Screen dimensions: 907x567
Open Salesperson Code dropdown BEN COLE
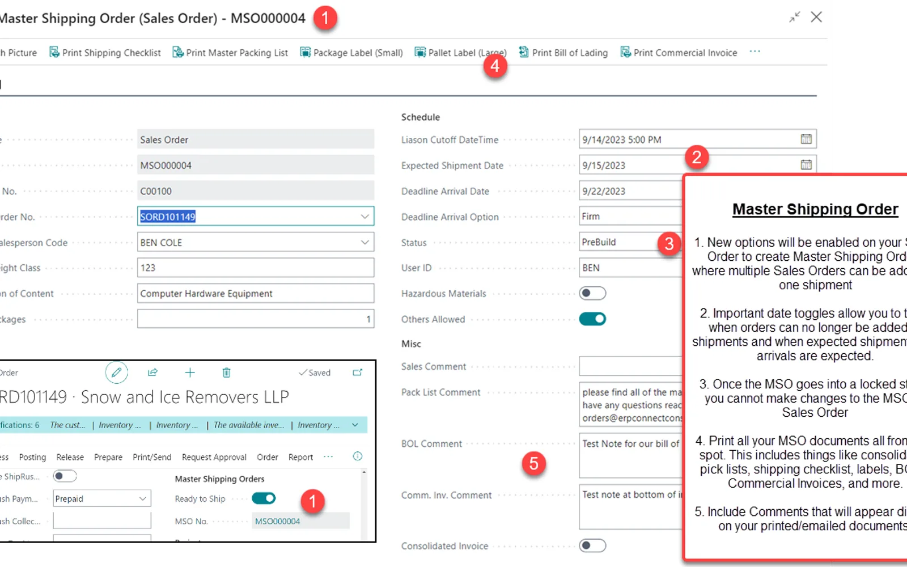365,242
